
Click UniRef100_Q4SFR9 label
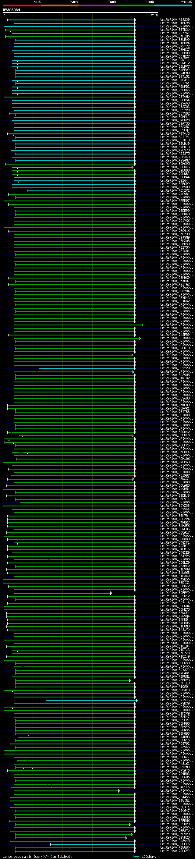(175, 335)
